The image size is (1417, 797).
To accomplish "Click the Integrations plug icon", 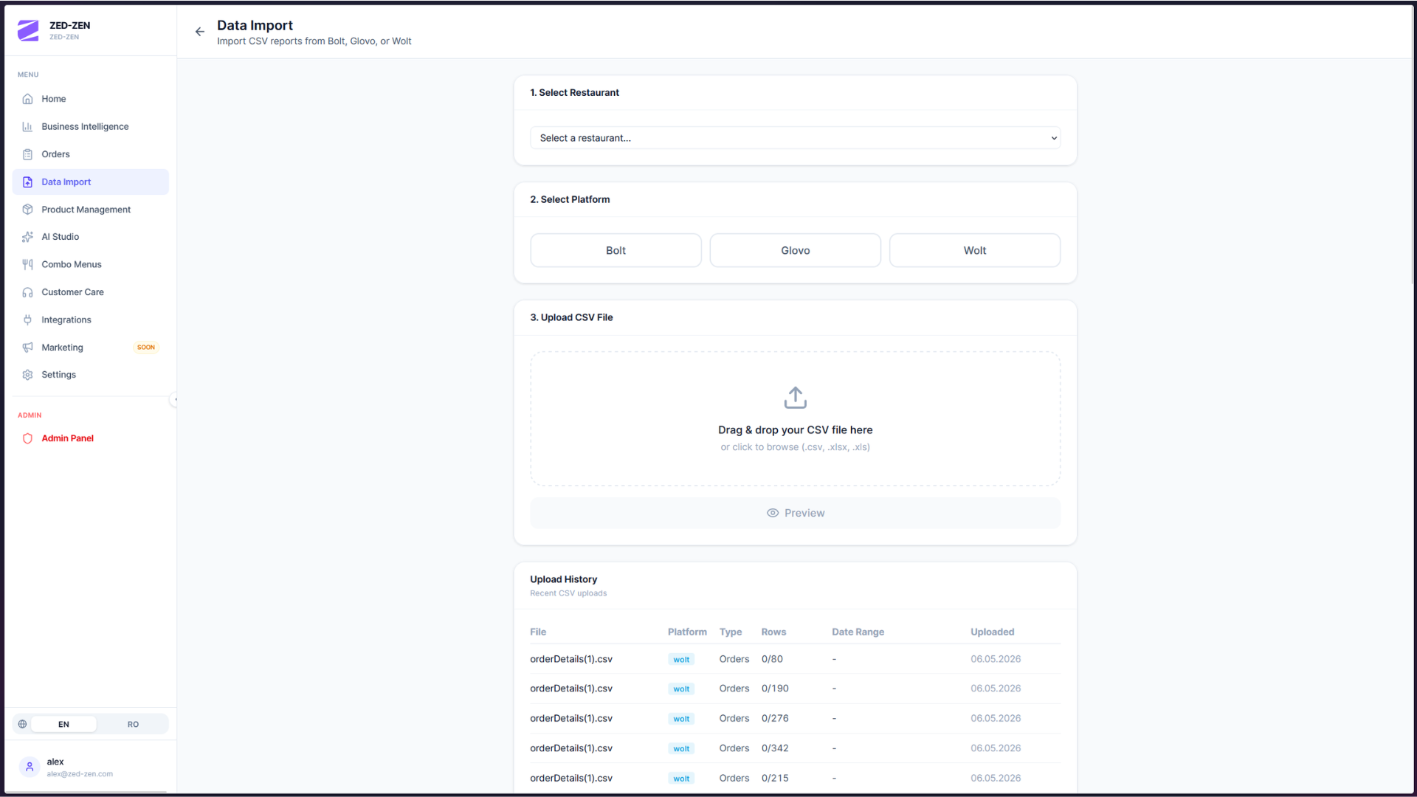I will point(27,320).
